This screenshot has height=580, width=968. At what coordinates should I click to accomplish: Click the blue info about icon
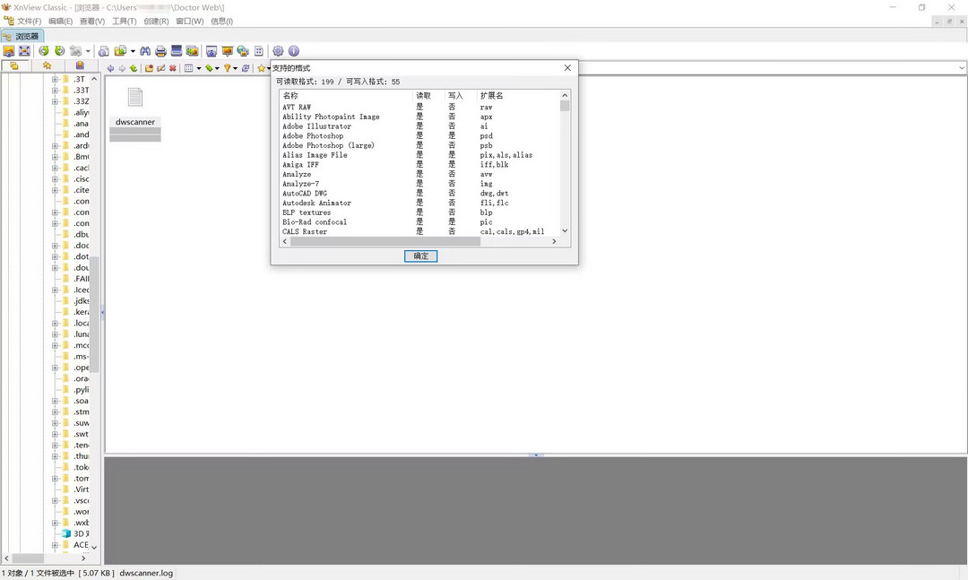[293, 51]
